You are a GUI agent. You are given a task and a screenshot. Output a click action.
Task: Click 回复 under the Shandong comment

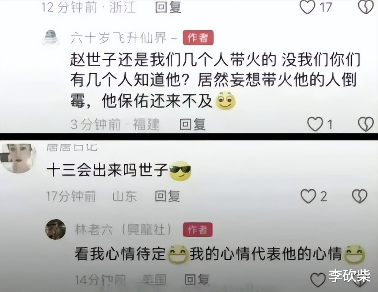point(167,196)
